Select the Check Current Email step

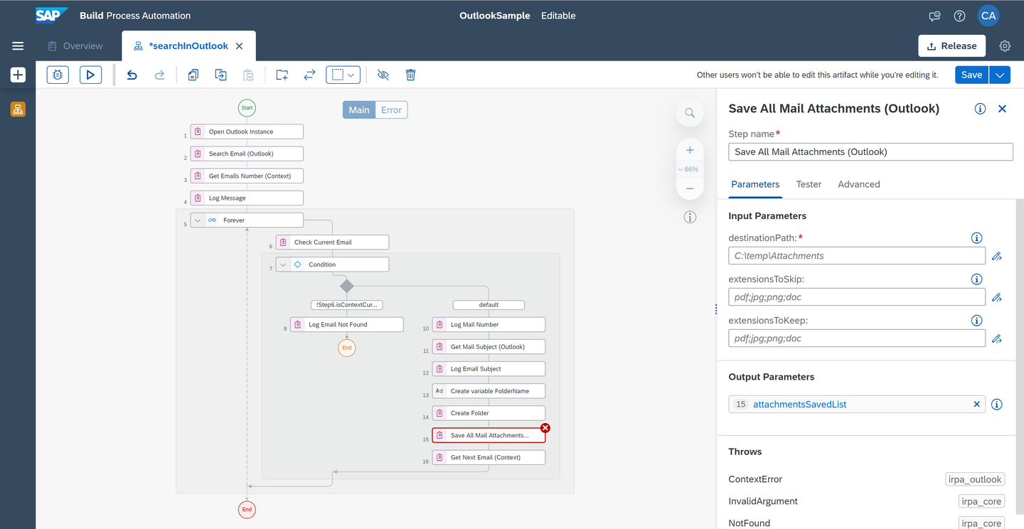tap(332, 242)
